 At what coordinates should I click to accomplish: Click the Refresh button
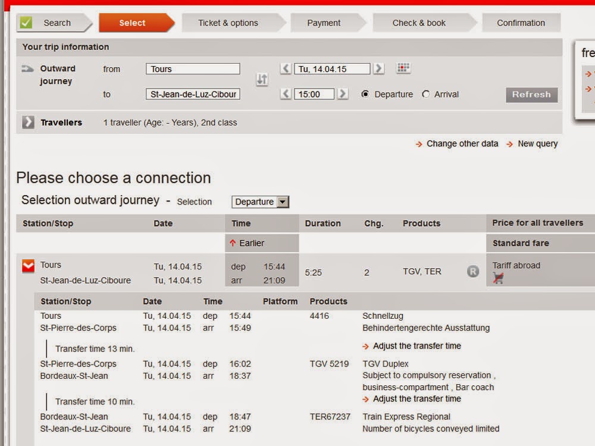coord(531,95)
